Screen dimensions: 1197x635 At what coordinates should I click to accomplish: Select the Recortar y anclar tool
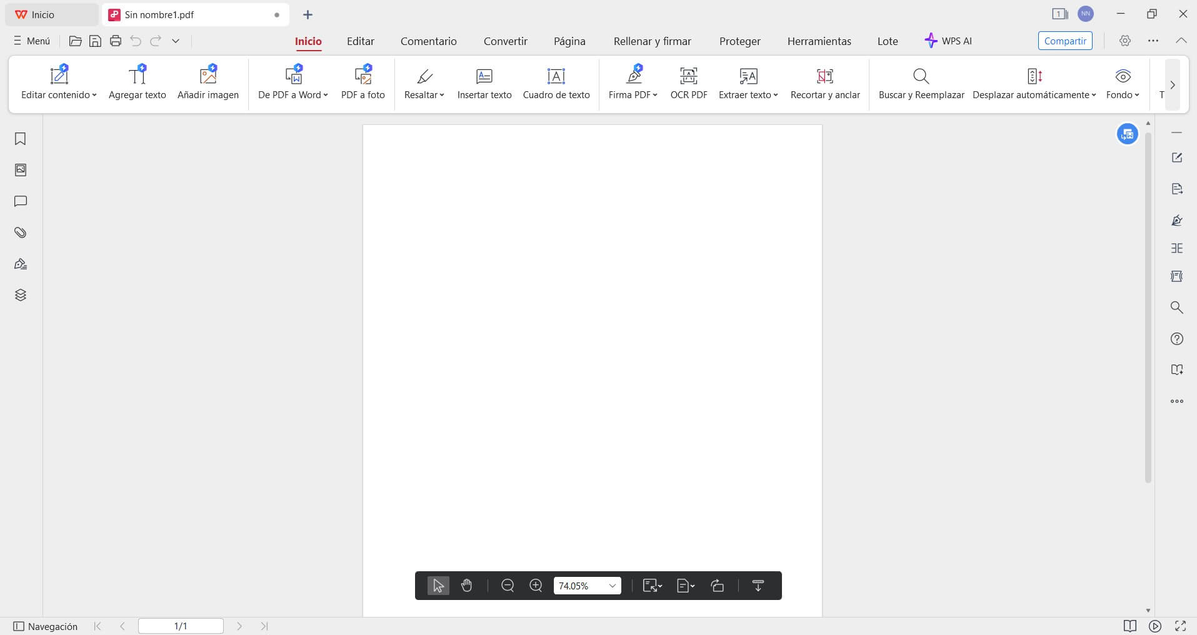825,83
